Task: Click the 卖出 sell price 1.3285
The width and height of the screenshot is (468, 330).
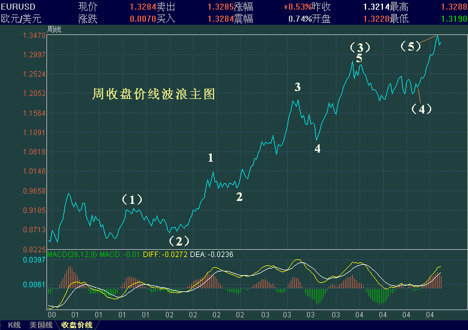Action: [x=221, y=7]
